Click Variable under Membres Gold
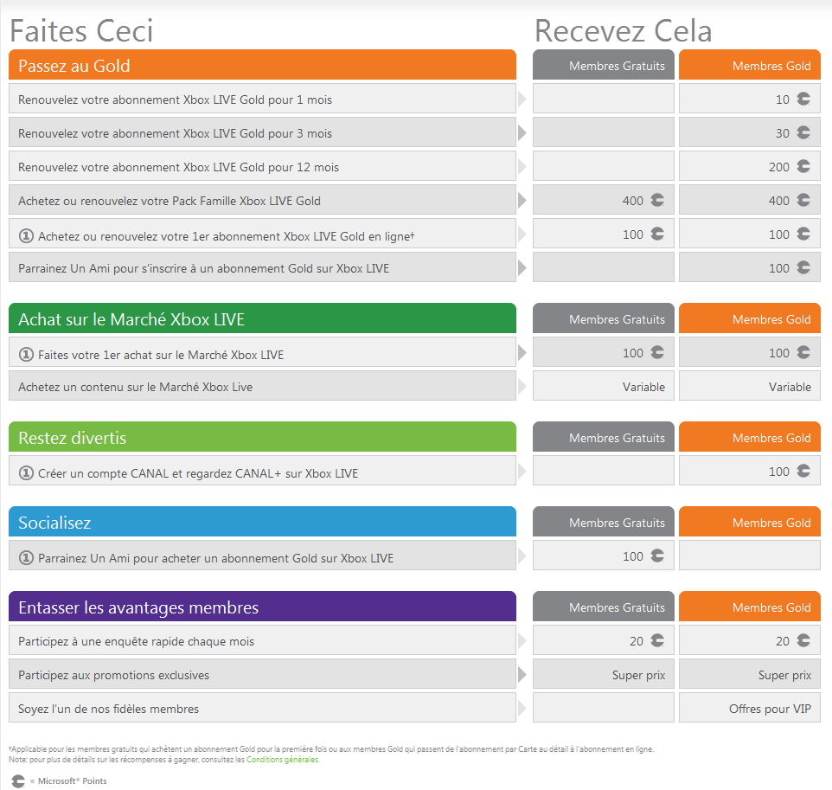 790,387
